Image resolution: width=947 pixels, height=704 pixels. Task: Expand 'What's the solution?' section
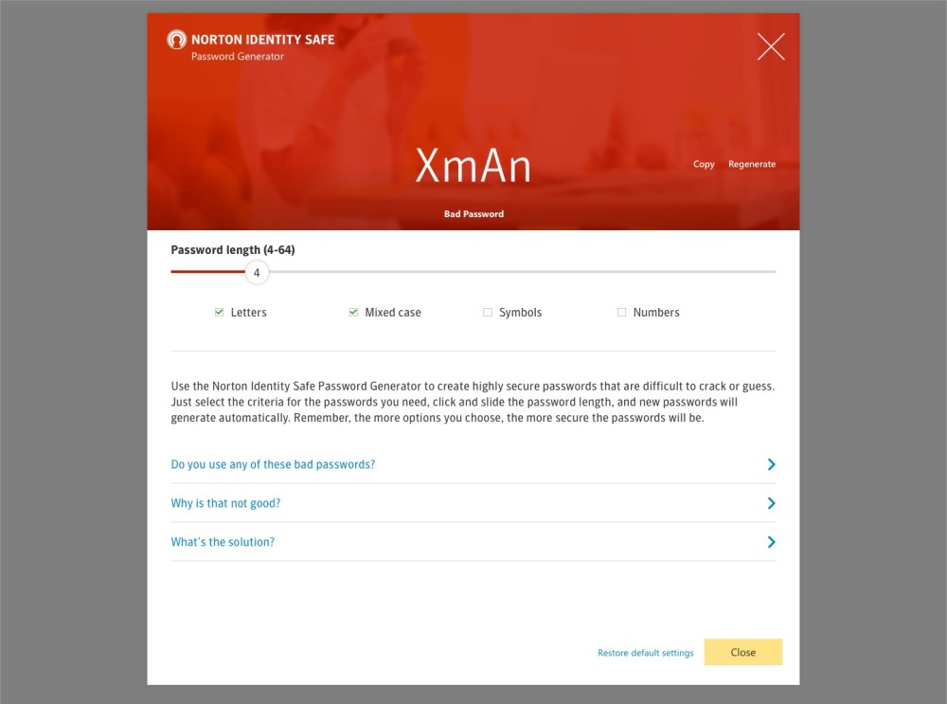click(223, 542)
